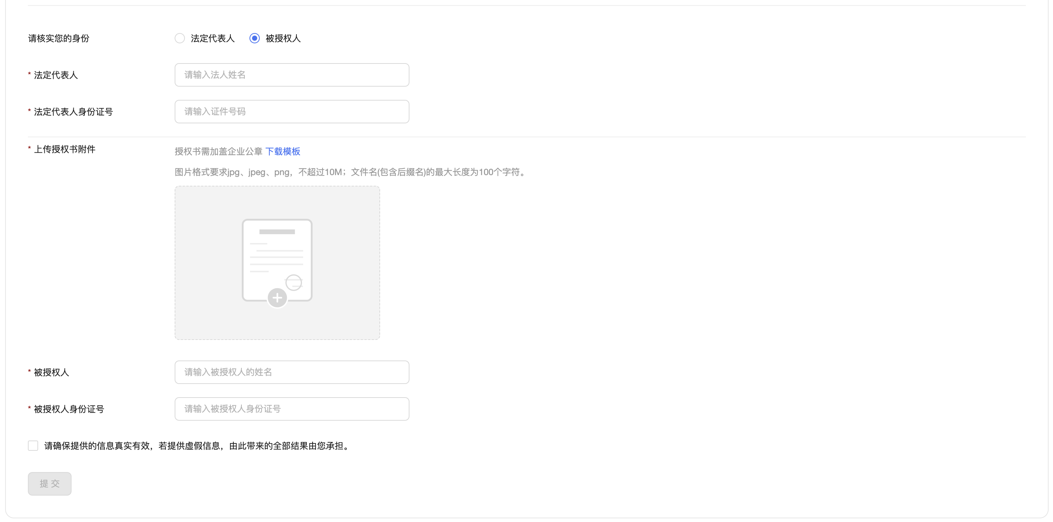Focus the 请输入被授权人的姓名 input field
Image resolution: width=1053 pixels, height=522 pixels.
(x=291, y=372)
